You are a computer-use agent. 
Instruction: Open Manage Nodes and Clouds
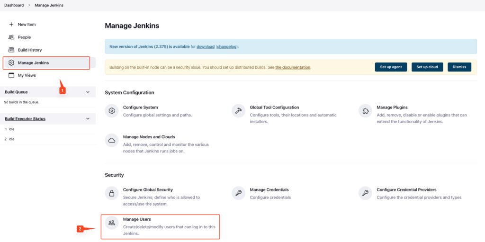[x=149, y=137]
